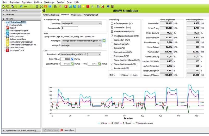Click the green A icon beside Klimaregion
This screenshot has width=209, height=136.
coord(104,40)
